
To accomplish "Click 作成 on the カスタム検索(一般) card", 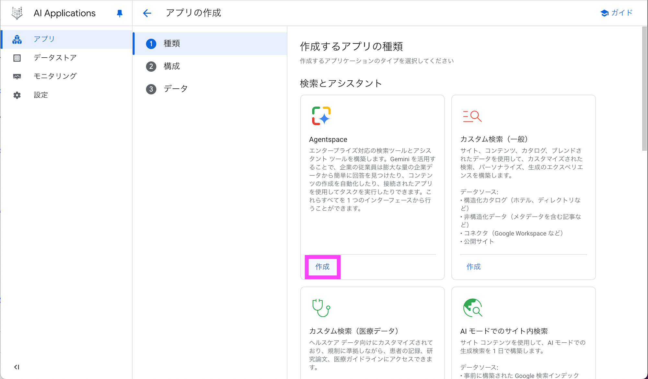I will [473, 267].
